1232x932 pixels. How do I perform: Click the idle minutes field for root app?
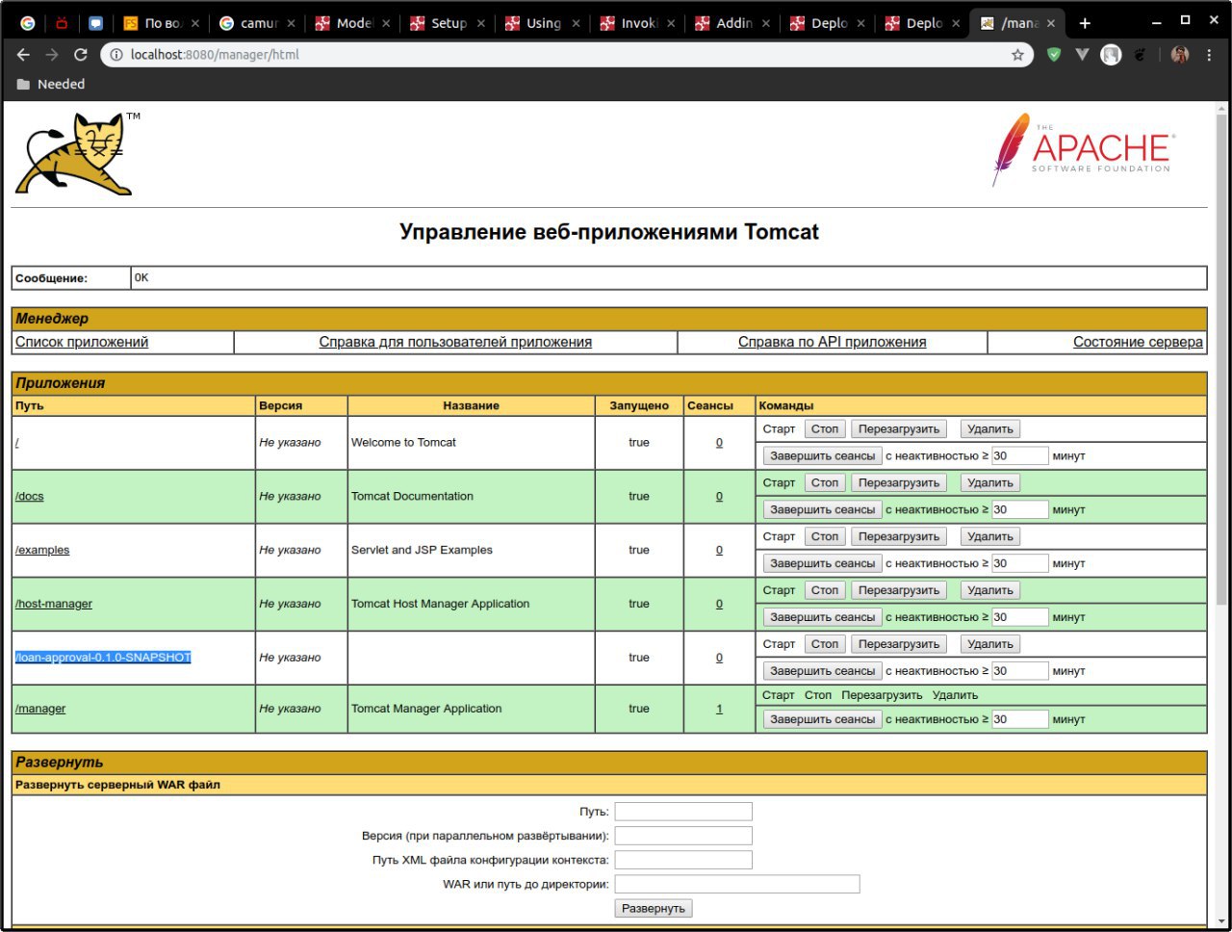pos(1019,456)
